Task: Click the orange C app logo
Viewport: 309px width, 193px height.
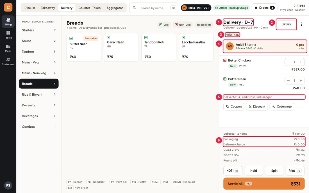Action: click(8, 7)
